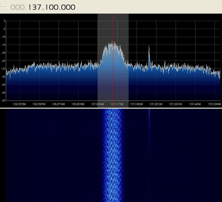Click the 0 dB scale label
Viewport: 222px width, 202px height.
pyautogui.click(x=5, y=21)
